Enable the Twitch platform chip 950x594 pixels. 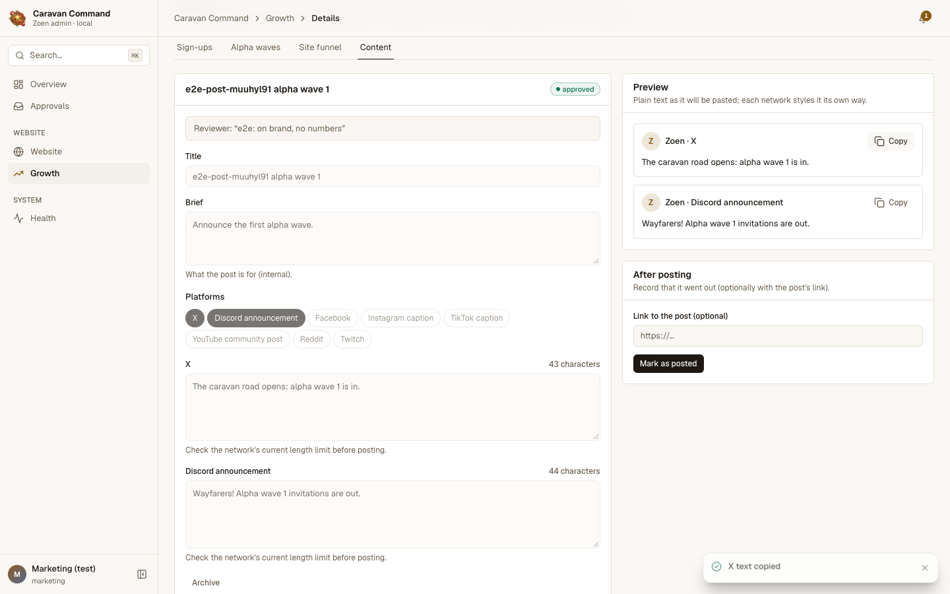[x=352, y=339]
